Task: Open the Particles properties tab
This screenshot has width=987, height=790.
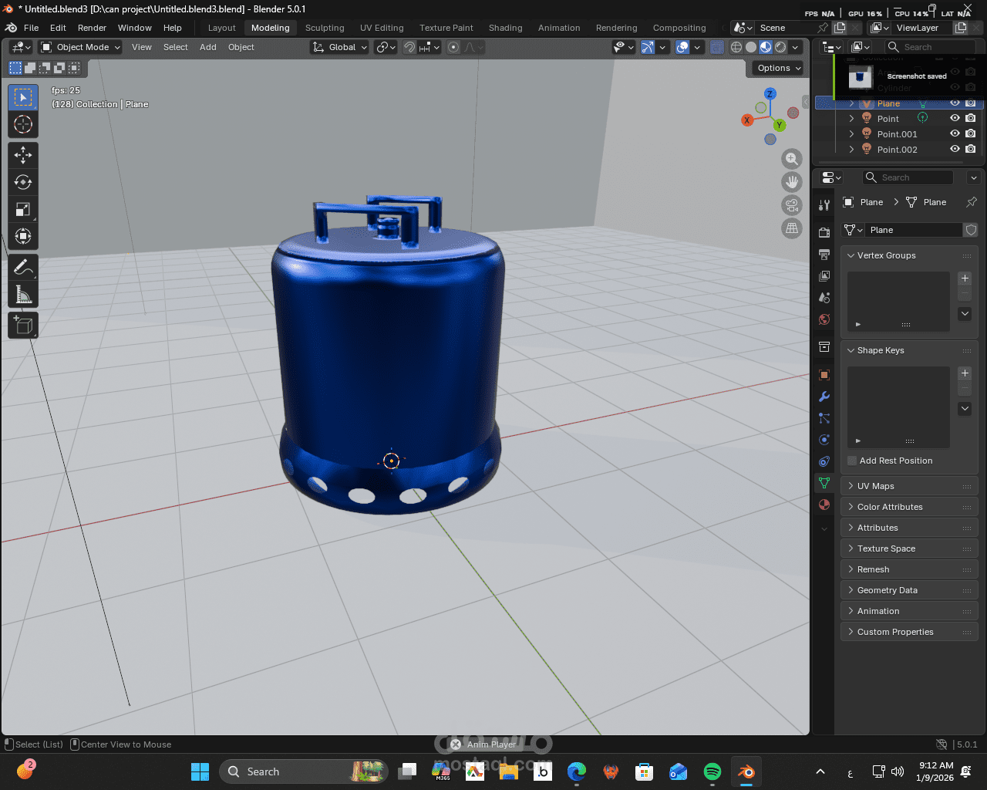Action: coord(824,418)
